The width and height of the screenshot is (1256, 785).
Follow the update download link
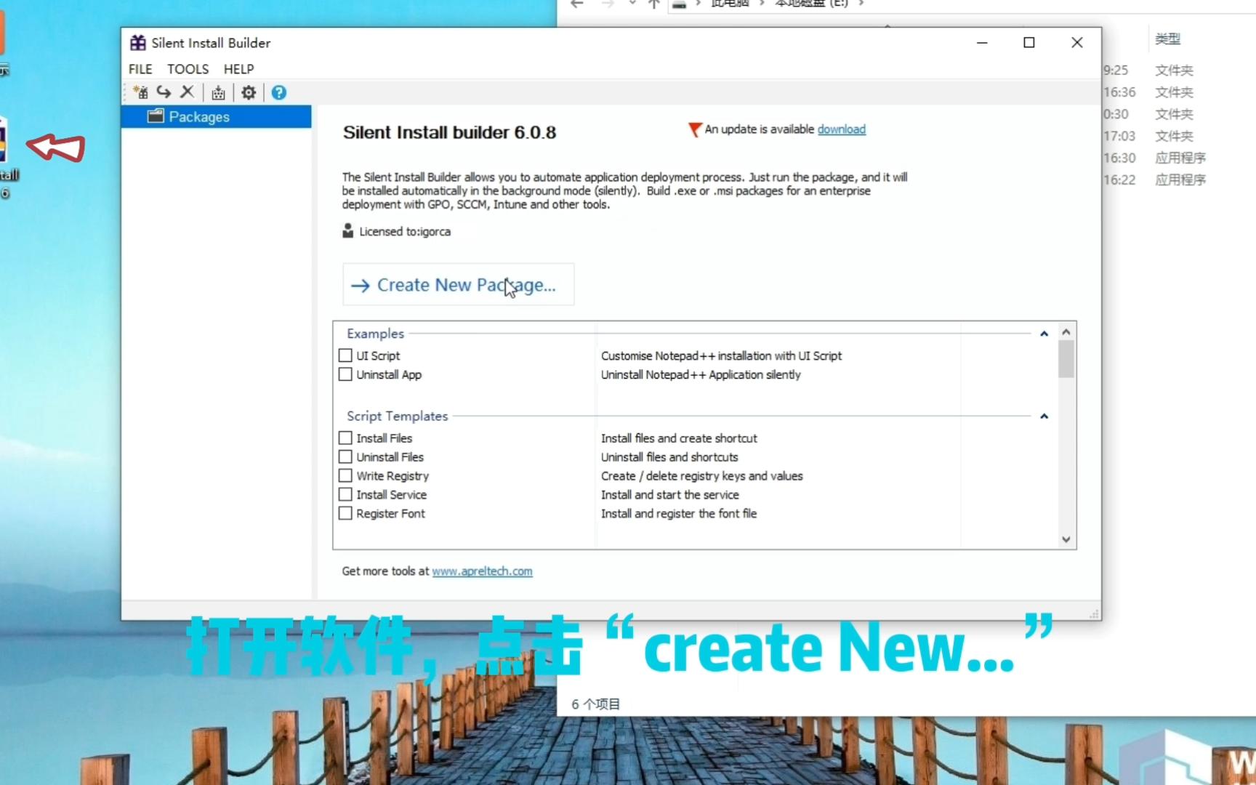pyautogui.click(x=842, y=129)
